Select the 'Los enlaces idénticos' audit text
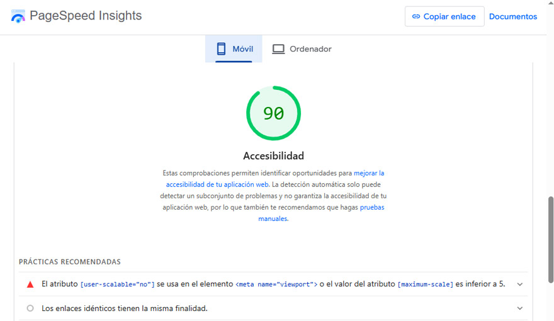 tap(124, 308)
